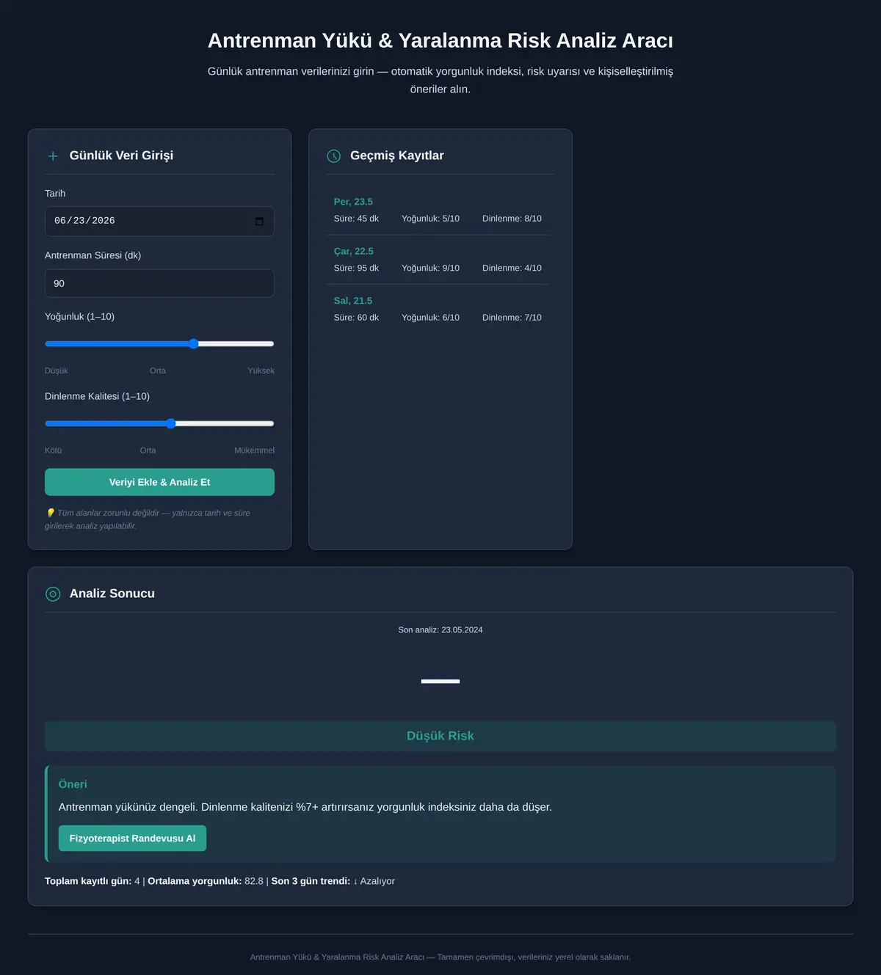Select the Per, 23.5 record entry
Image resolution: width=881 pixels, height=975 pixels.
[x=438, y=210]
